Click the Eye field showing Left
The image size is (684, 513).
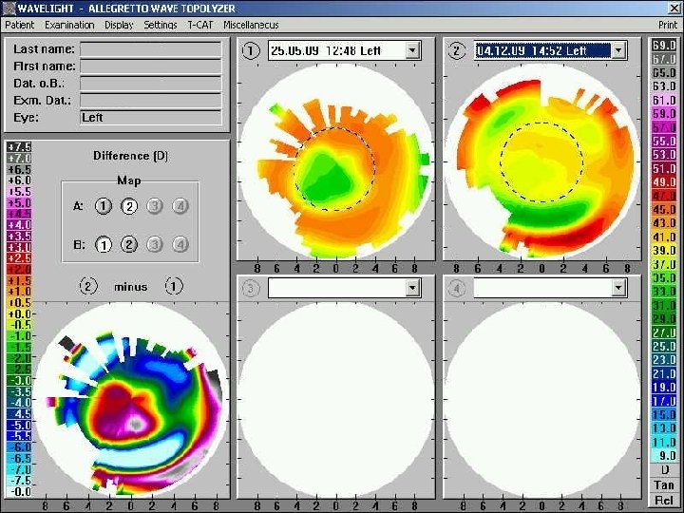[151, 118]
